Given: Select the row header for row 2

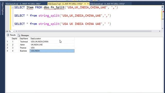Looking at the screenshot, I should tap(8, 45).
